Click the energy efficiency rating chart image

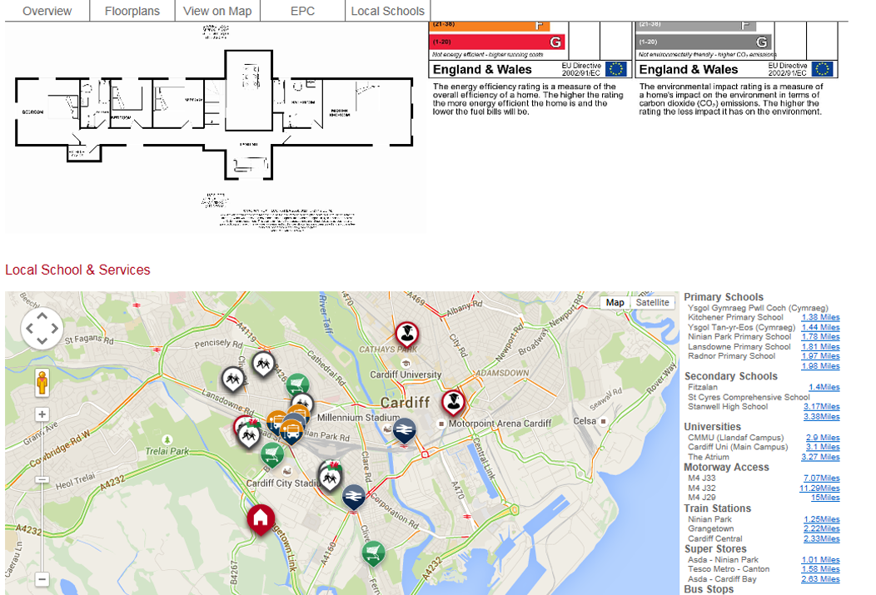[530, 69]
